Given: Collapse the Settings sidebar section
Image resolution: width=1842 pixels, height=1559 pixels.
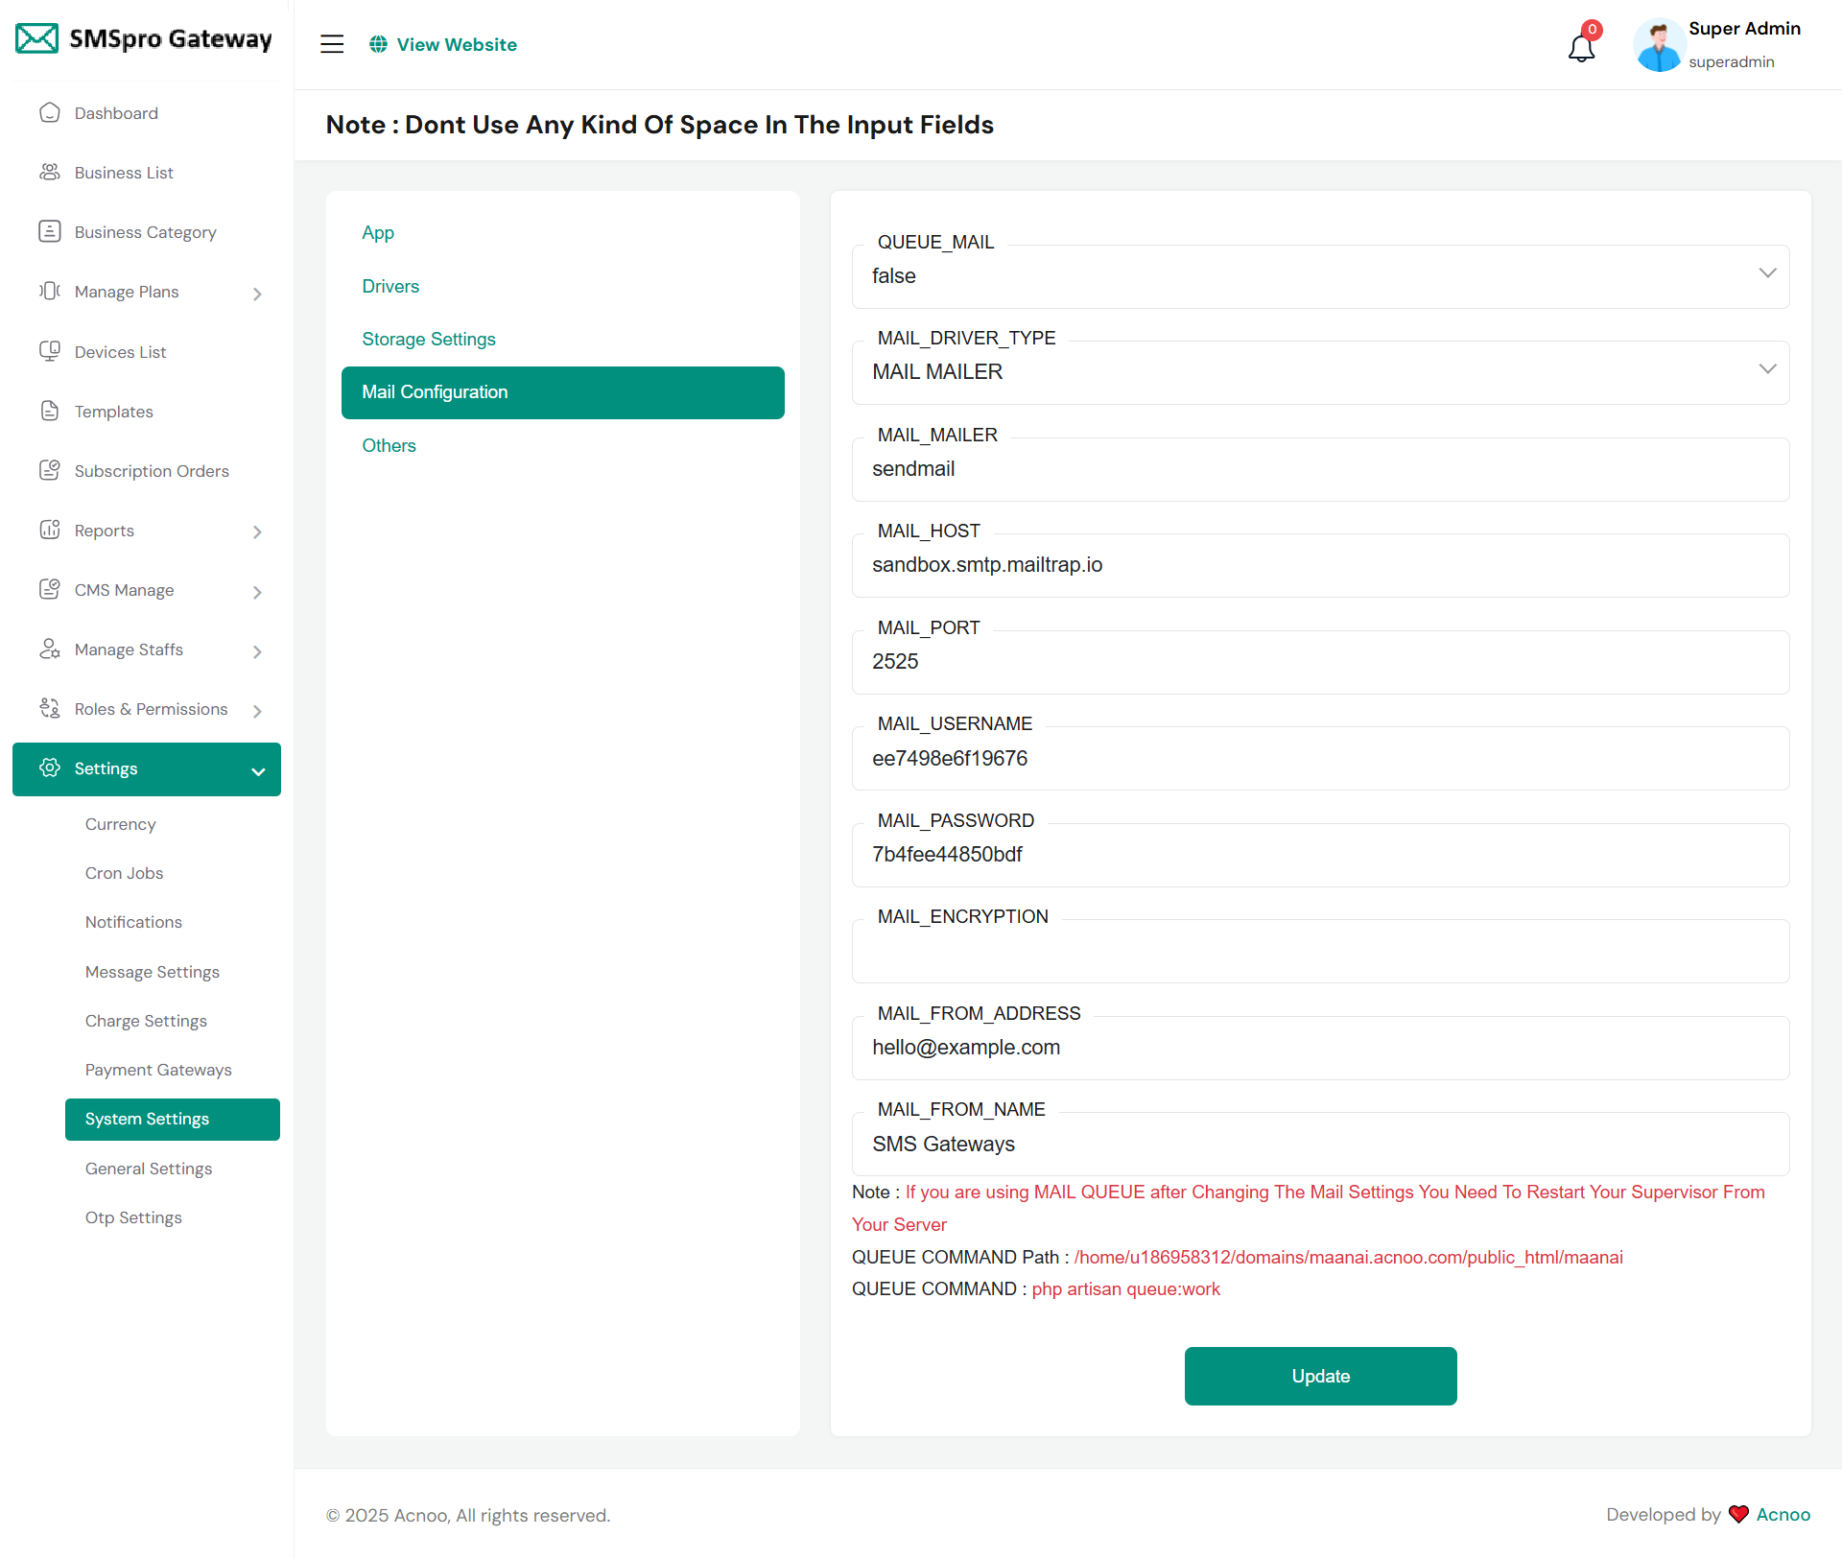Looking at the screenshot, I should [x=257, y=770].
